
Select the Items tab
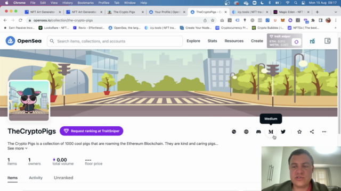[x=12, y=178]
